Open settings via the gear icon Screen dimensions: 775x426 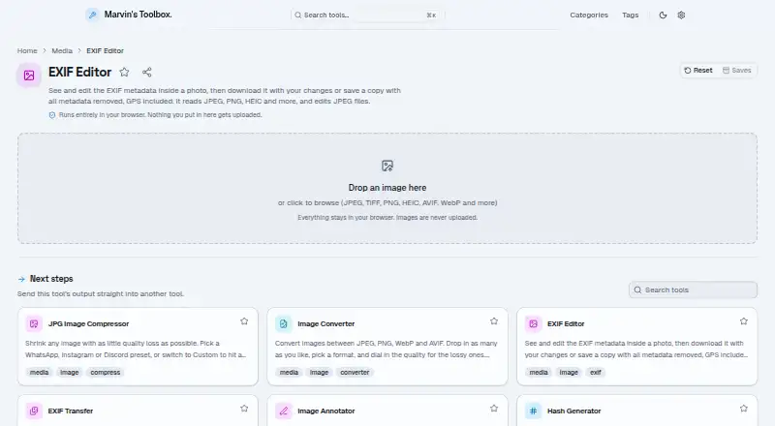coord(681,15)
